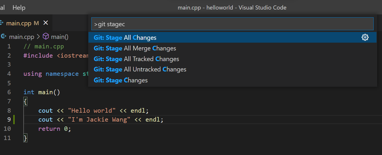Click the C++ icon in the breadcrumb bar
Screen dimensions: 382x155
pyautogui.click(x=4, y=37)
